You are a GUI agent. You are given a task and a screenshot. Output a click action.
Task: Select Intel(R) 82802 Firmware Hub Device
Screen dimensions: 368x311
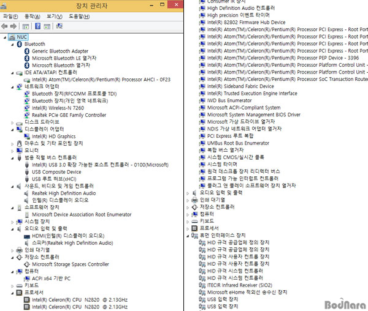point(246,23)
